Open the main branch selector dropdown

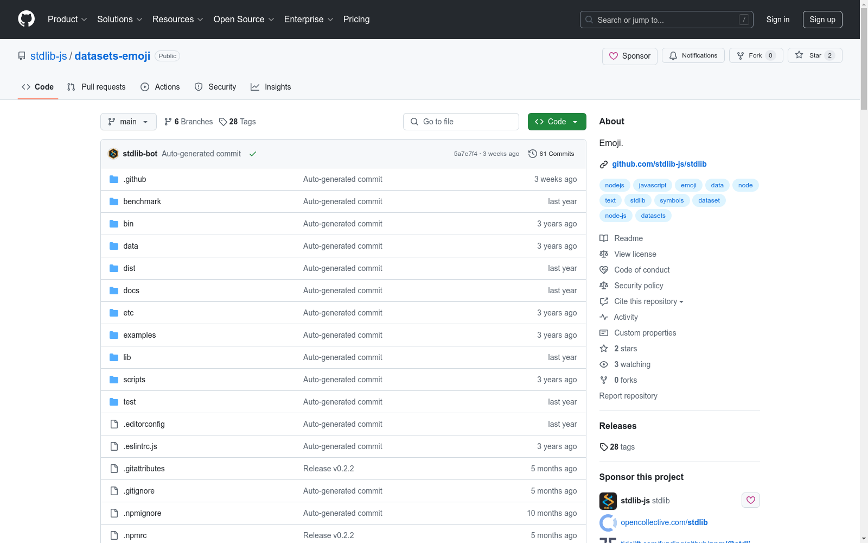pos(129,122)
